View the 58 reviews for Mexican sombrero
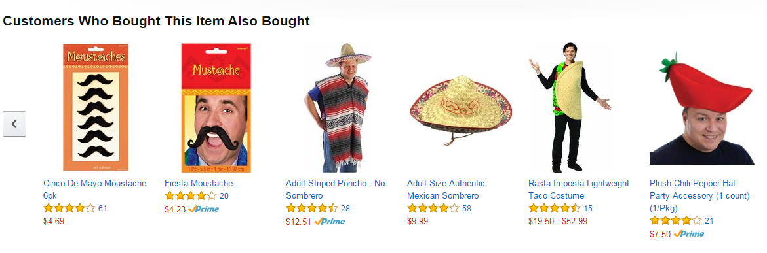The height and width of the screenshot is (253, 767). (467, 208)
